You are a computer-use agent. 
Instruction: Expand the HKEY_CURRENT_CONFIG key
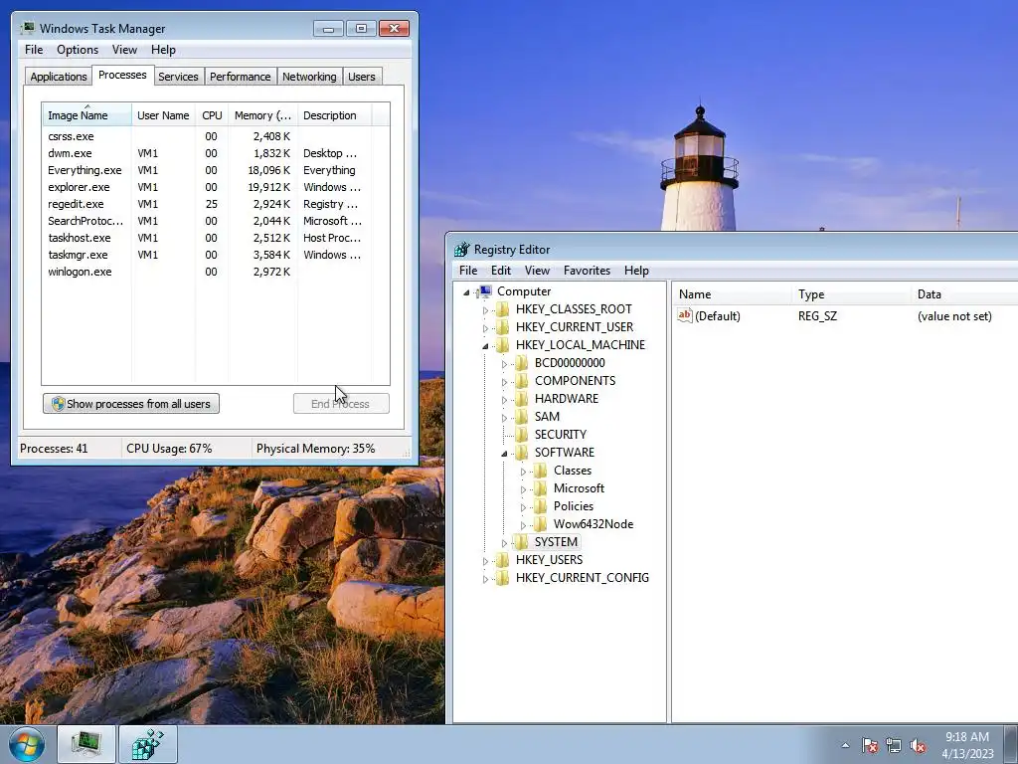tap(485, 579)
